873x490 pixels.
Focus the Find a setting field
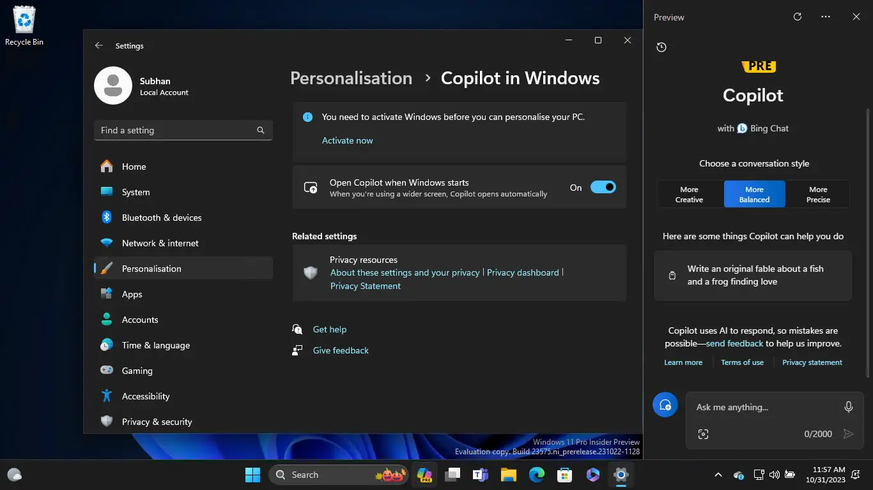(x=183, y=130)
